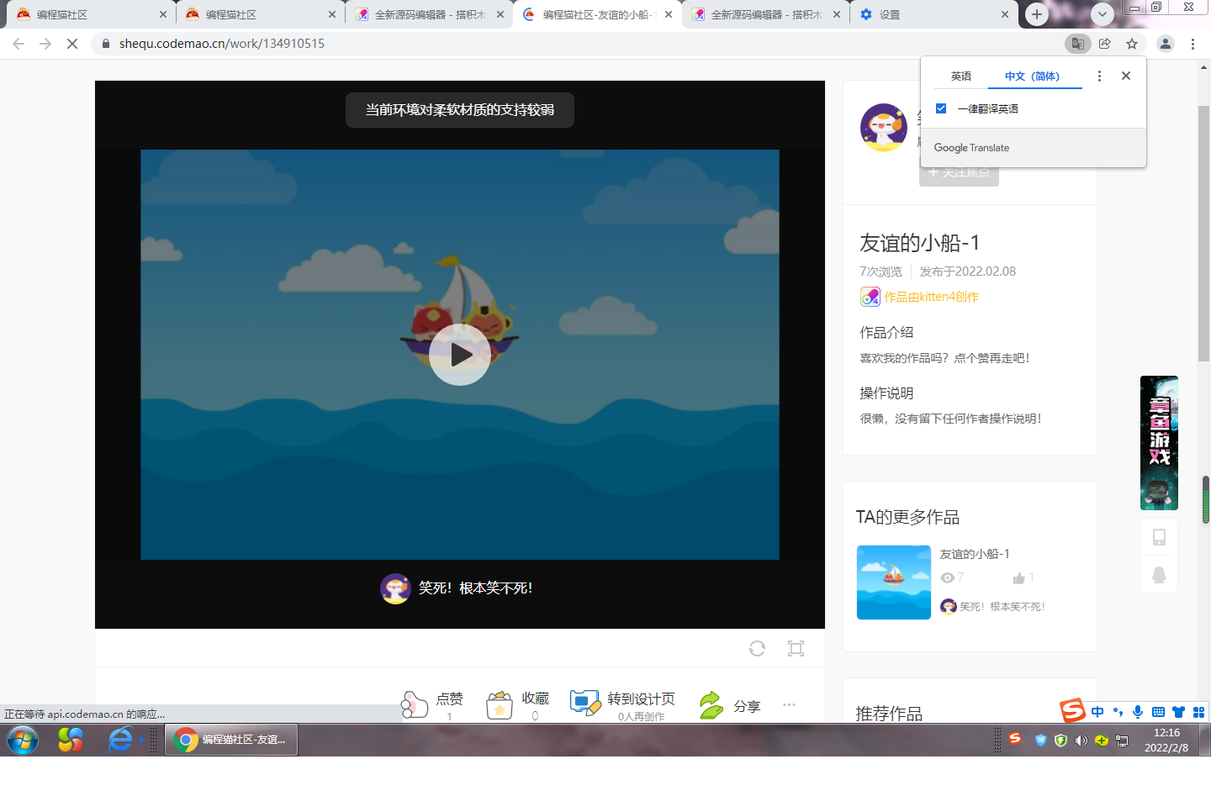Toggle the Sogou 中 Chinese/English mode

click(1097, 712)
